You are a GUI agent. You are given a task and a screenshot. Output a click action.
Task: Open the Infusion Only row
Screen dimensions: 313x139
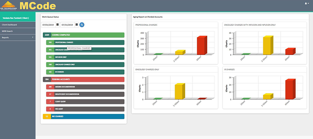pos(85,57)
